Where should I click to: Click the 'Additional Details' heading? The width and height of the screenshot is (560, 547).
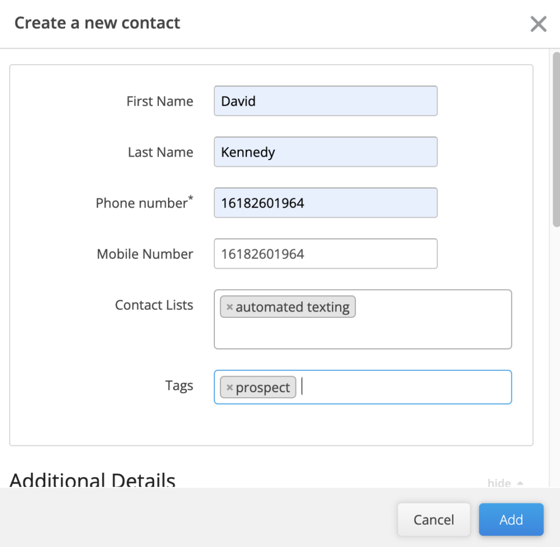(x=93, y=480)
